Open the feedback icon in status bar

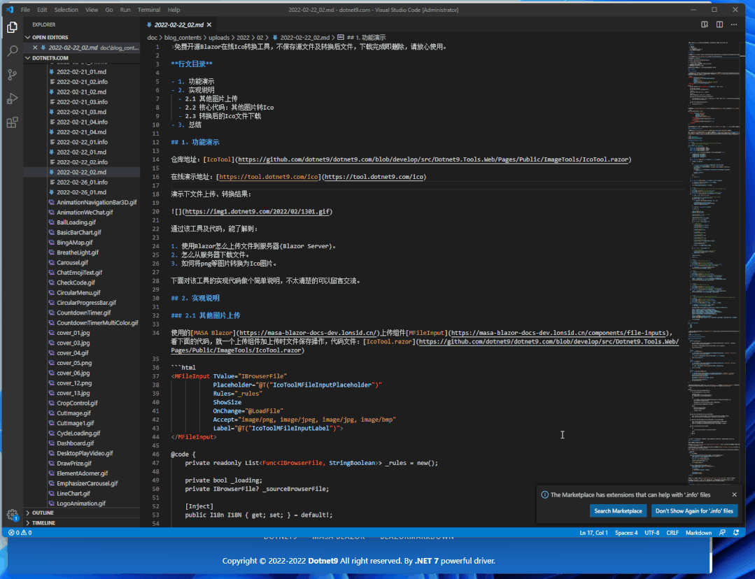[722, 533]
